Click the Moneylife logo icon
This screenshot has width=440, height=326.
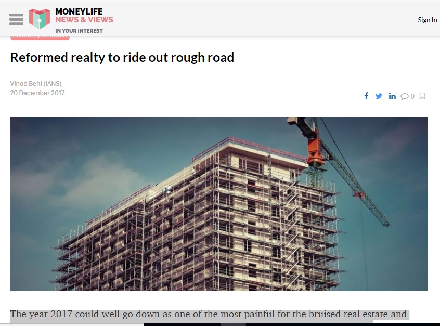coord(40,19)
